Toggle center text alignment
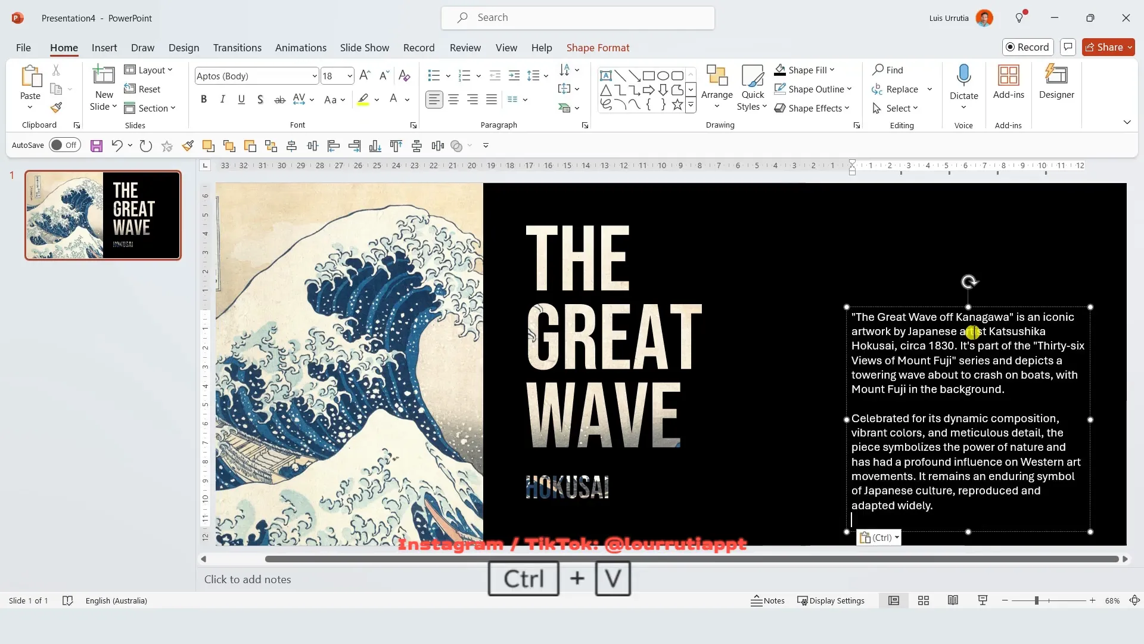Viewport: 1144px width, 644px height. coord(453,100)
